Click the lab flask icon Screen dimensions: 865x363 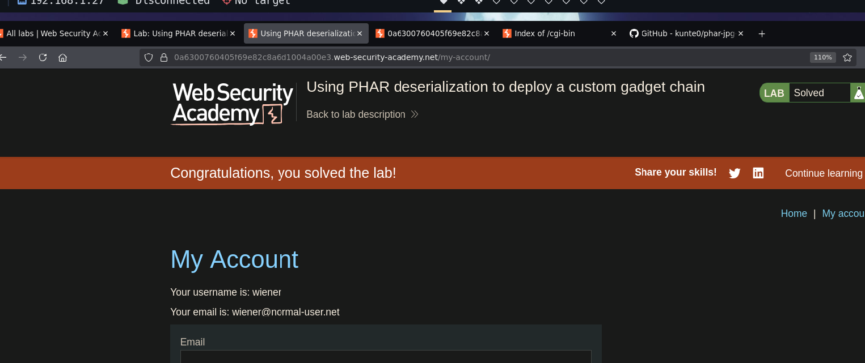[x=858, y=93]
